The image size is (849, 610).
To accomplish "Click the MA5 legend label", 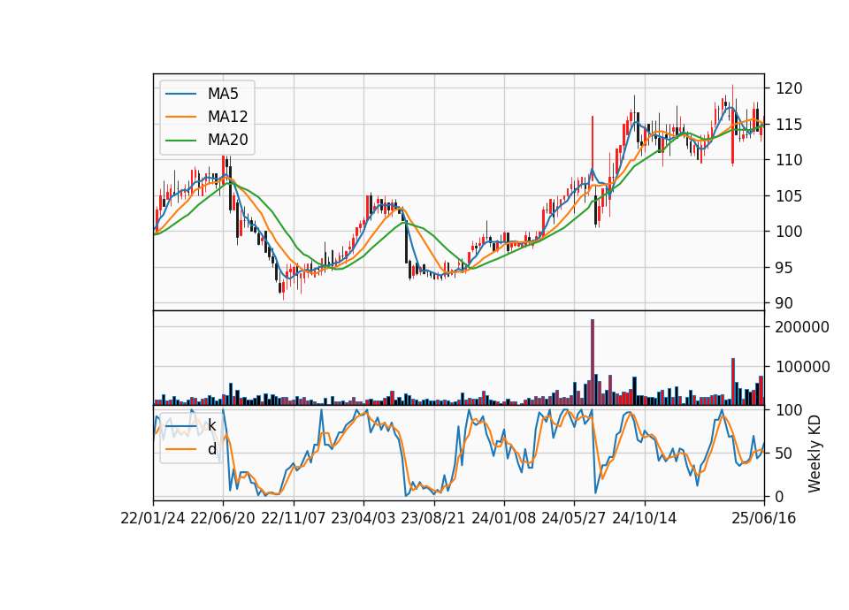I will pos(223,94).
